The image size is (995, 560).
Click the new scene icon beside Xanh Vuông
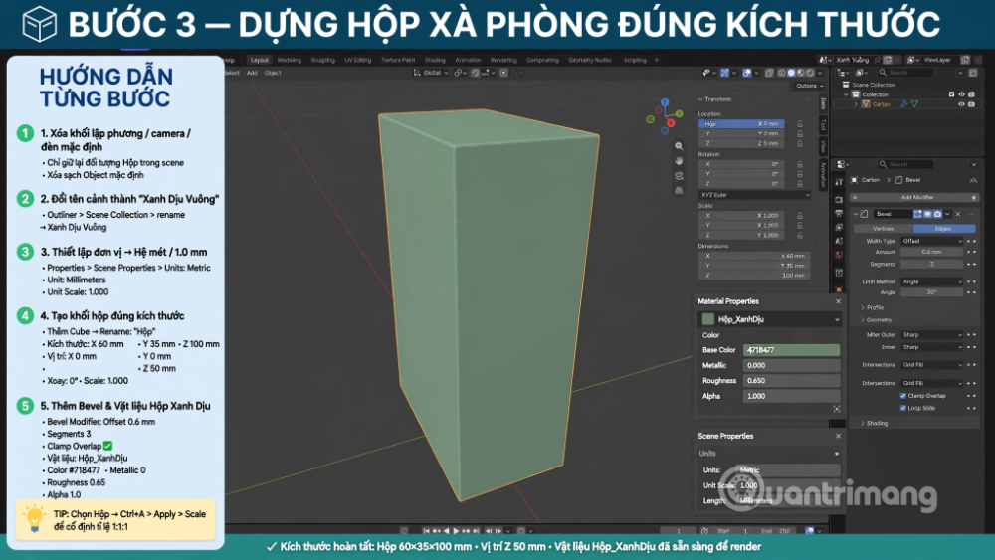pos(888,60)
